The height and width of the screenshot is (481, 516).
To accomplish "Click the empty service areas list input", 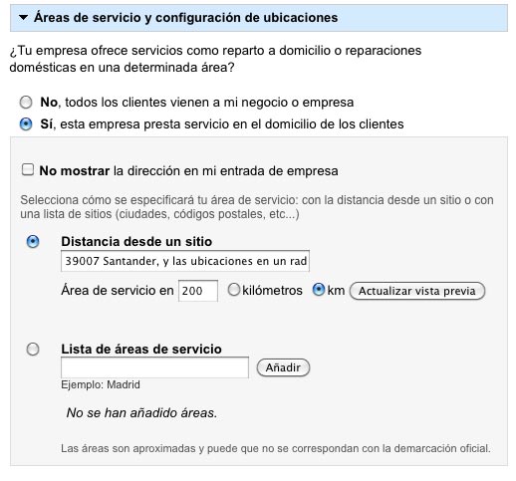I will tap(154, 367).
